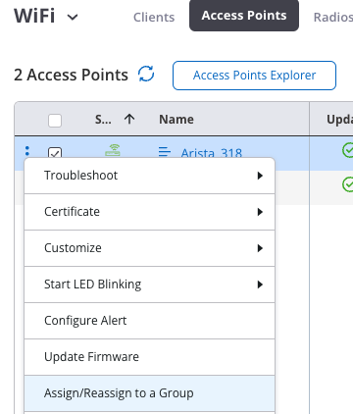The height and width of the screenshot is (414, 353).
Task: Select Assign/Reassign to a Group
Action: click(x=150, y=393)
